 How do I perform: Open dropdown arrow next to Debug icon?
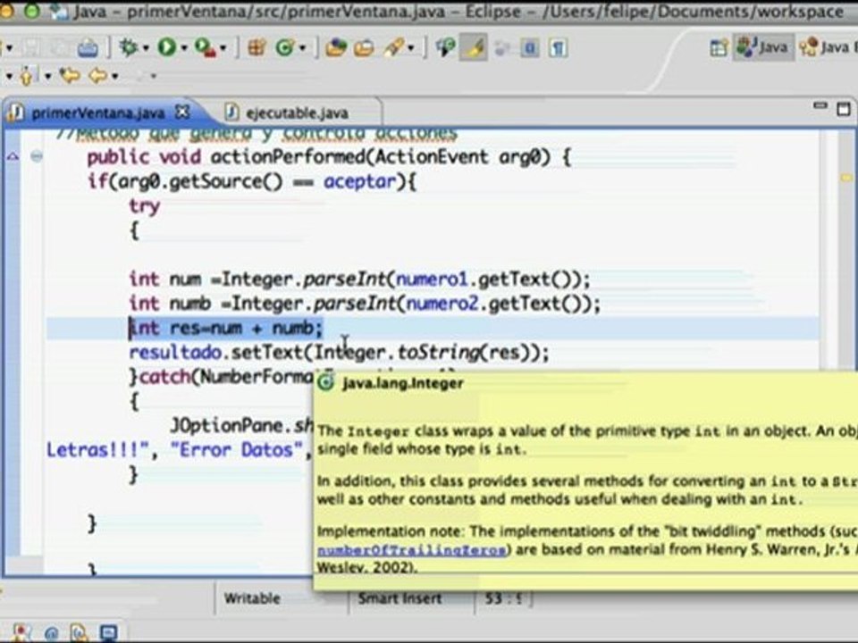[x=146, y=48]
